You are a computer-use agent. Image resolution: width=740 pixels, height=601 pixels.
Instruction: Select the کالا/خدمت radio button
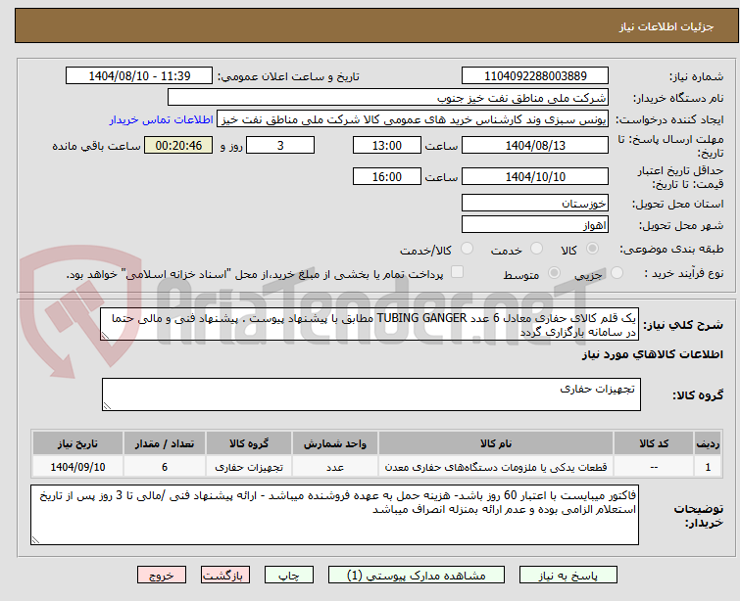[467, 249]
